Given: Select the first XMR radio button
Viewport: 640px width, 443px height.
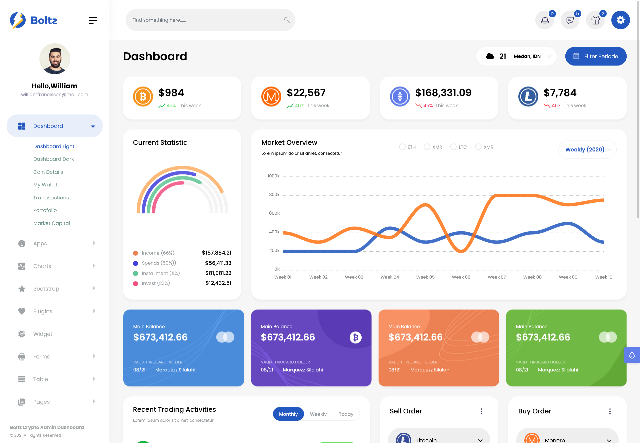Looking at the screenshot, I should click(427, 147).
